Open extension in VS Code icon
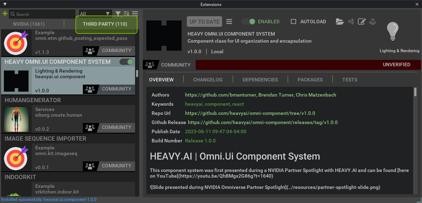 pos(351,21)
